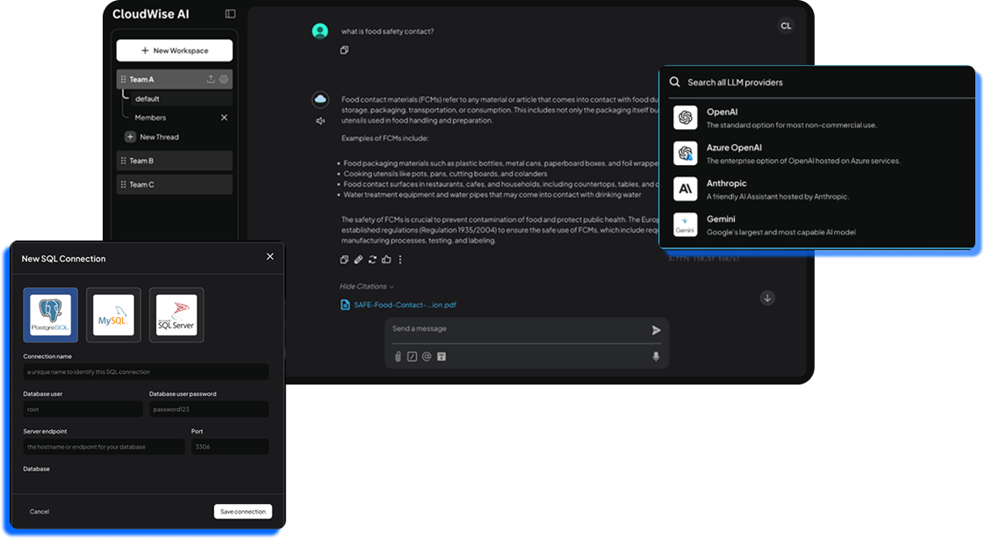
Task: Open the CL account avatar
Action: pyautogui.click(x=786, y=25)
